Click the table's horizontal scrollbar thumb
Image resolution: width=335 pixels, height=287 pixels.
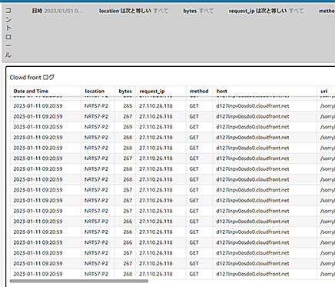click(79, 281)
